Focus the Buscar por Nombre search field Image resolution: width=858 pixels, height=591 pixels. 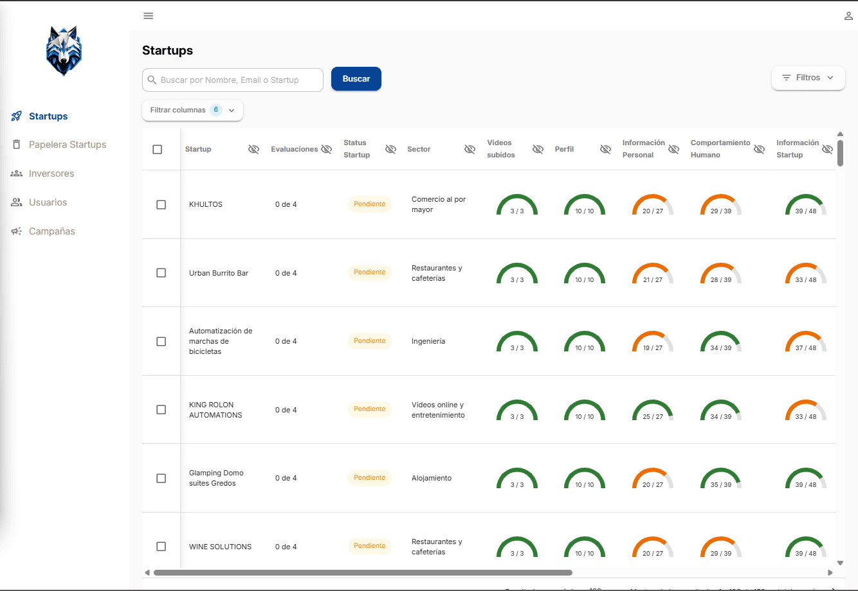point(233,80)
